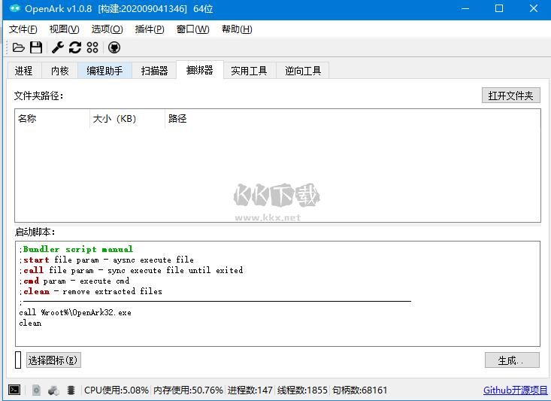Click the OpenArk title bar logo
Screen dimensions: 551x401
point(15,8)
